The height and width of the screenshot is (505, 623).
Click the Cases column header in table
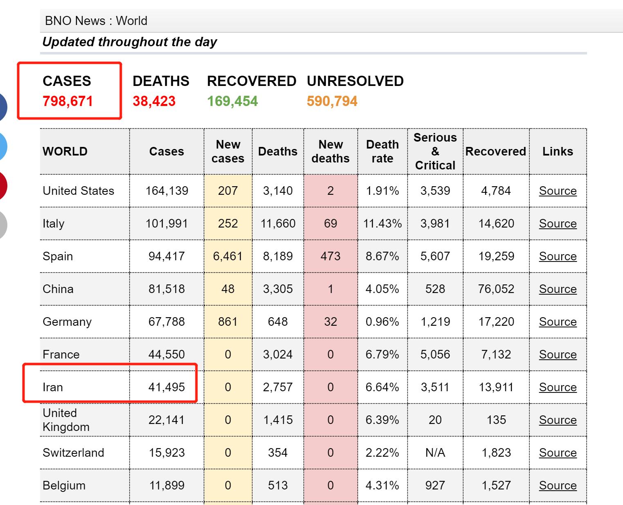(x=166, y=151)
